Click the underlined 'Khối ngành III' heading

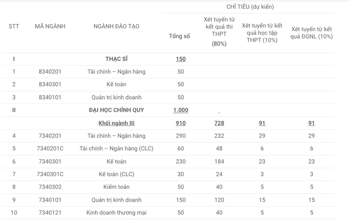pos(116,123)
